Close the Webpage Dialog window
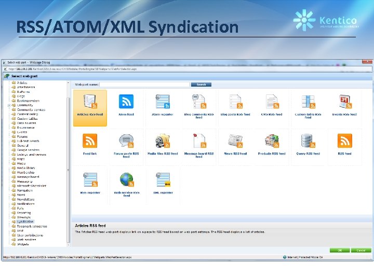The height and width of the screenshot is (280, 374). (x=367, y=61)
